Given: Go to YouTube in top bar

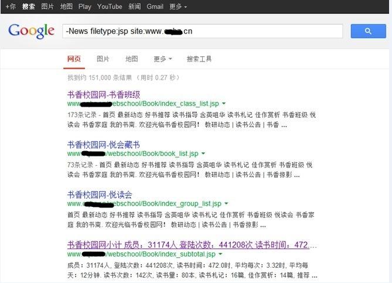Looking at the screenshot, I should (x=110, y=6).
